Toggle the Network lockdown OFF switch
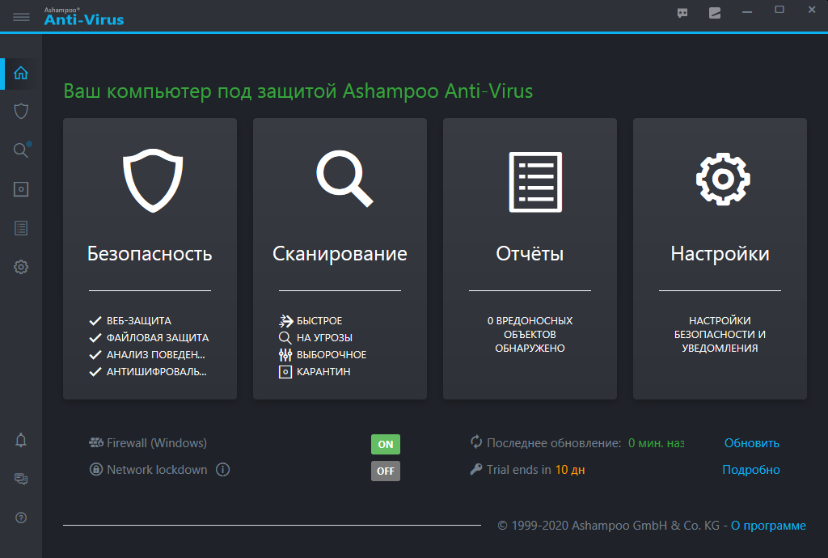This screenshot has width=828, height=558. click(386, 471)
